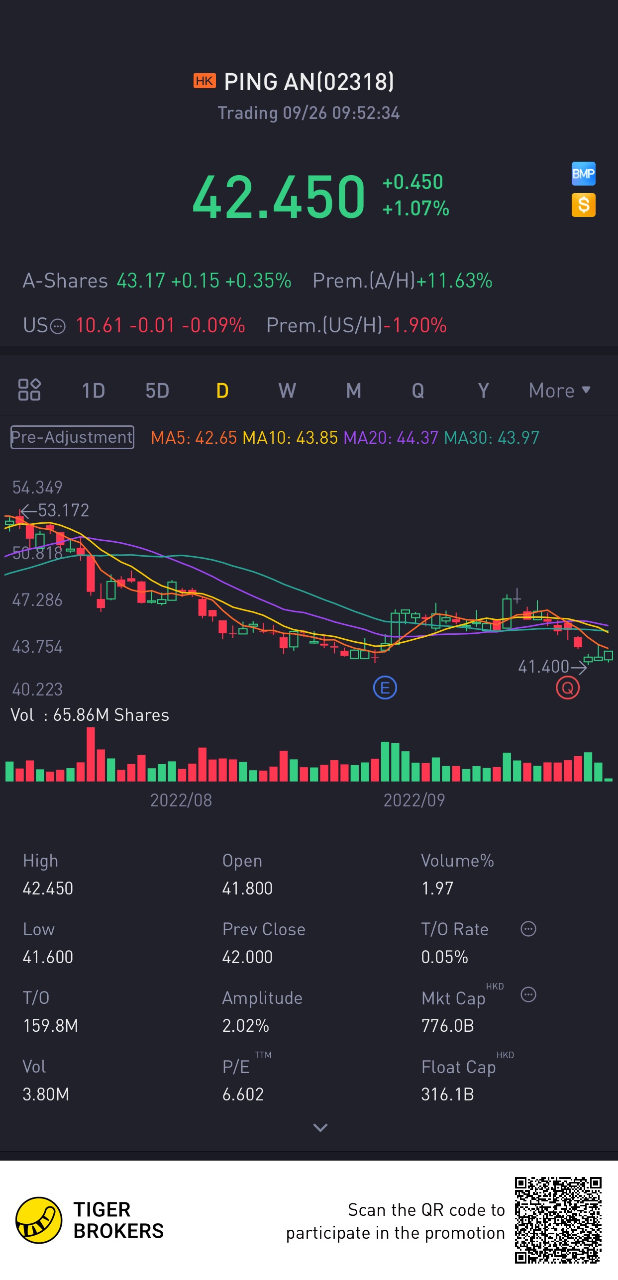Tap the A-Shares 43.17 quote
This screenshot has height=1280, width=618.
click(157, 281)
